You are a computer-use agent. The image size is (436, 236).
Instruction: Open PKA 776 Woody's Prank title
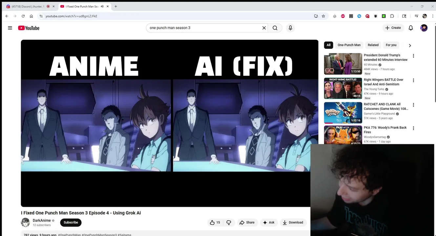pos(385,130)
